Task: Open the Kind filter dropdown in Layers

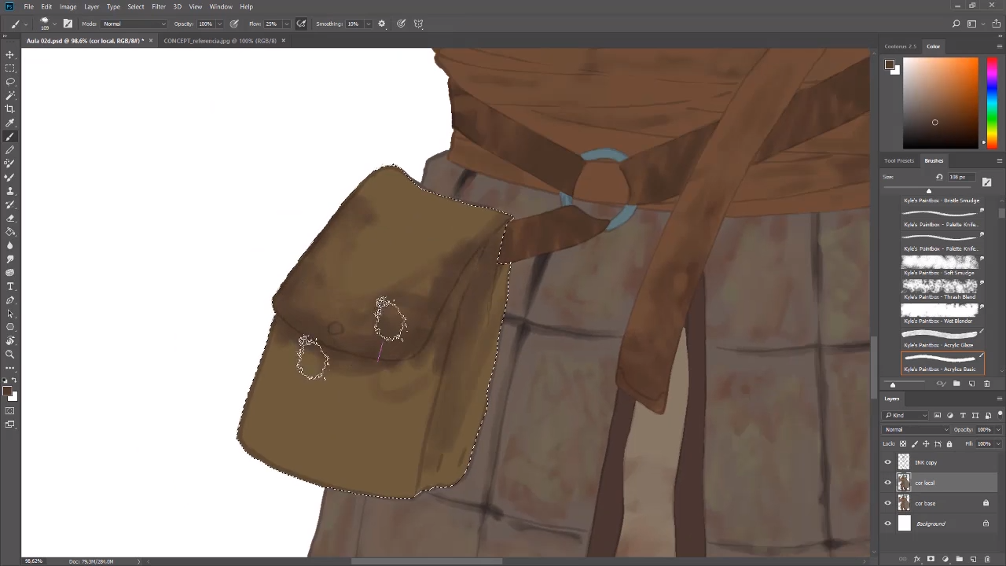Action: (x=906, y=415)
